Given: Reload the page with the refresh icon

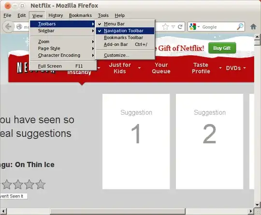Looking at the screenshot, I should coord(180,27).
